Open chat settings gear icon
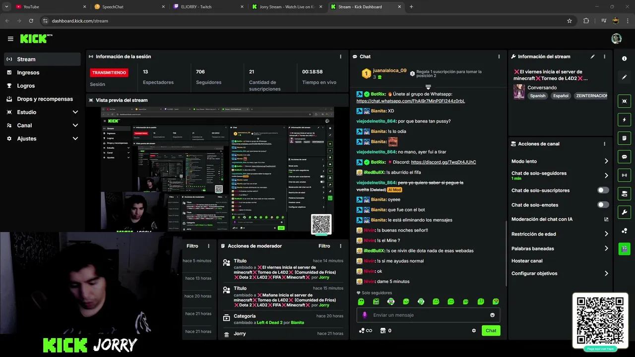 [474, 331]
